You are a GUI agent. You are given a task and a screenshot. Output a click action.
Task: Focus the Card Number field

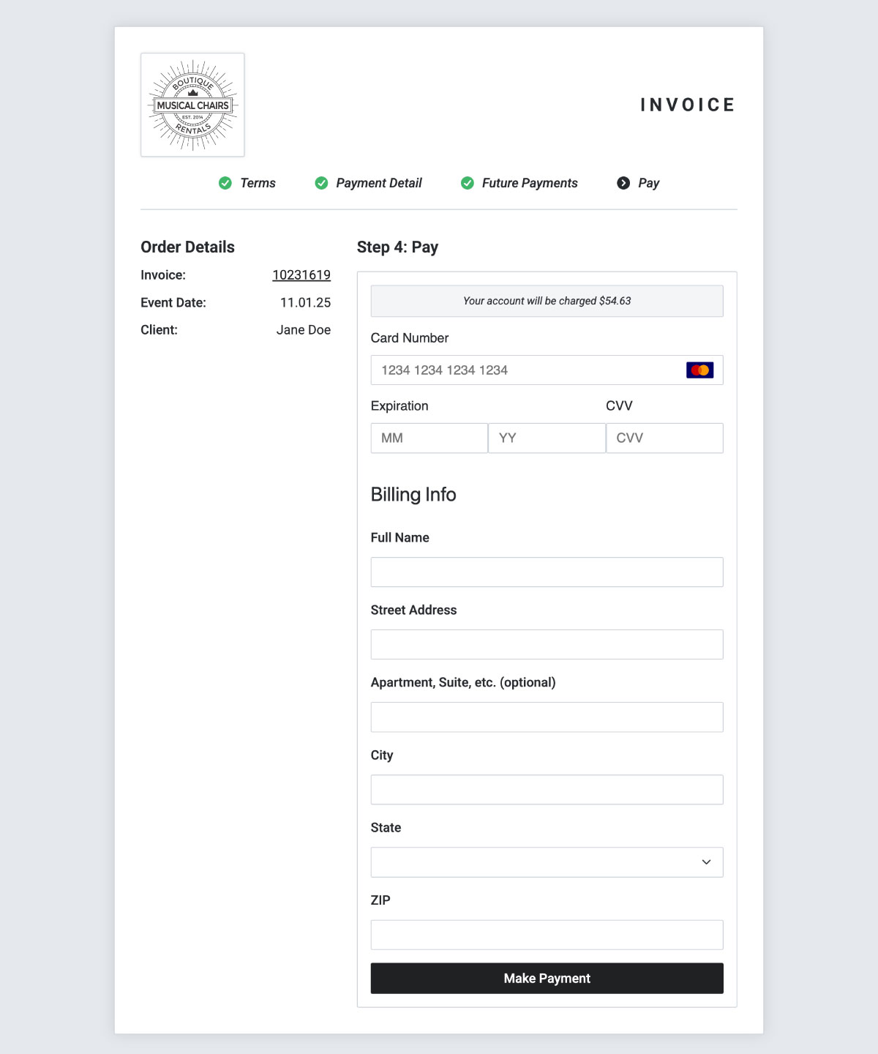[x=547, y=370]
